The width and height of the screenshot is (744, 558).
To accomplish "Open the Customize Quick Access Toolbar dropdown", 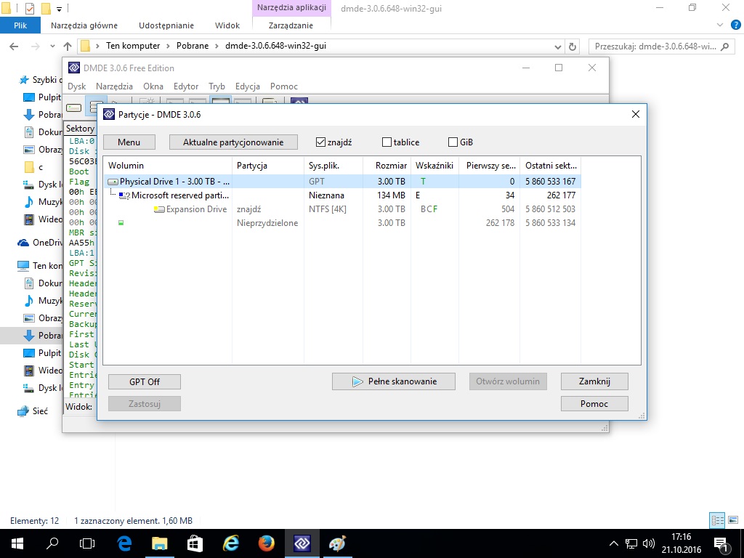I will coord(59,9).
